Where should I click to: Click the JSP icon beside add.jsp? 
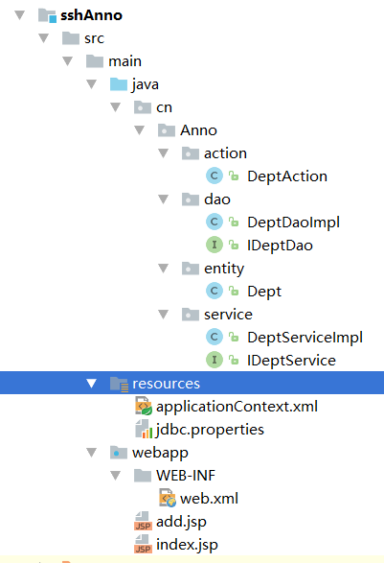[x=143, y=521]
